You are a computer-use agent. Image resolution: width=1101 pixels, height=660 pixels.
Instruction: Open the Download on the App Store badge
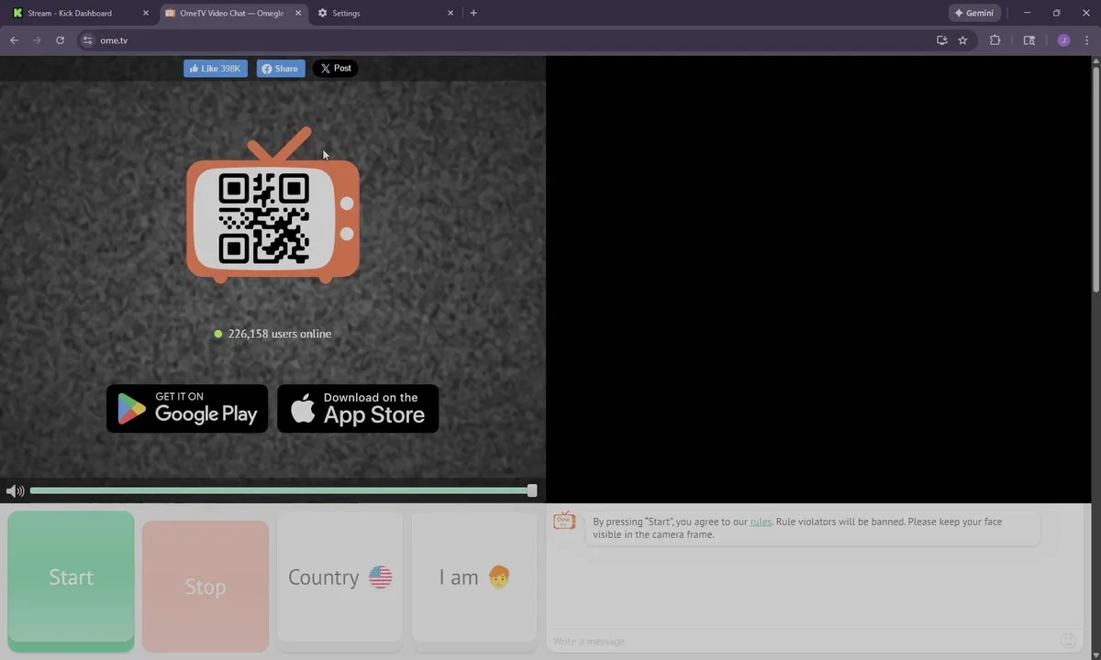tap(358, 409)
